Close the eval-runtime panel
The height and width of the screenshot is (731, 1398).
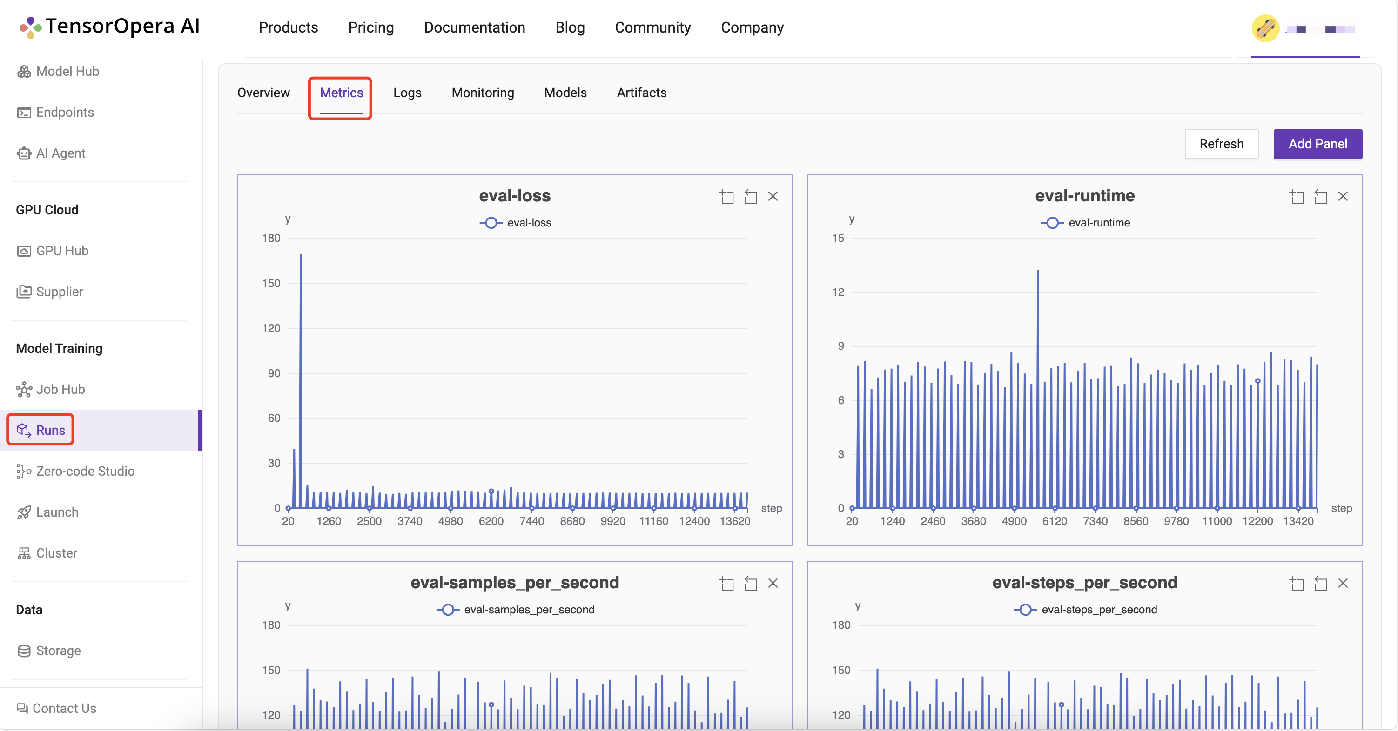pyautogui.click(x=1343, y=196)
